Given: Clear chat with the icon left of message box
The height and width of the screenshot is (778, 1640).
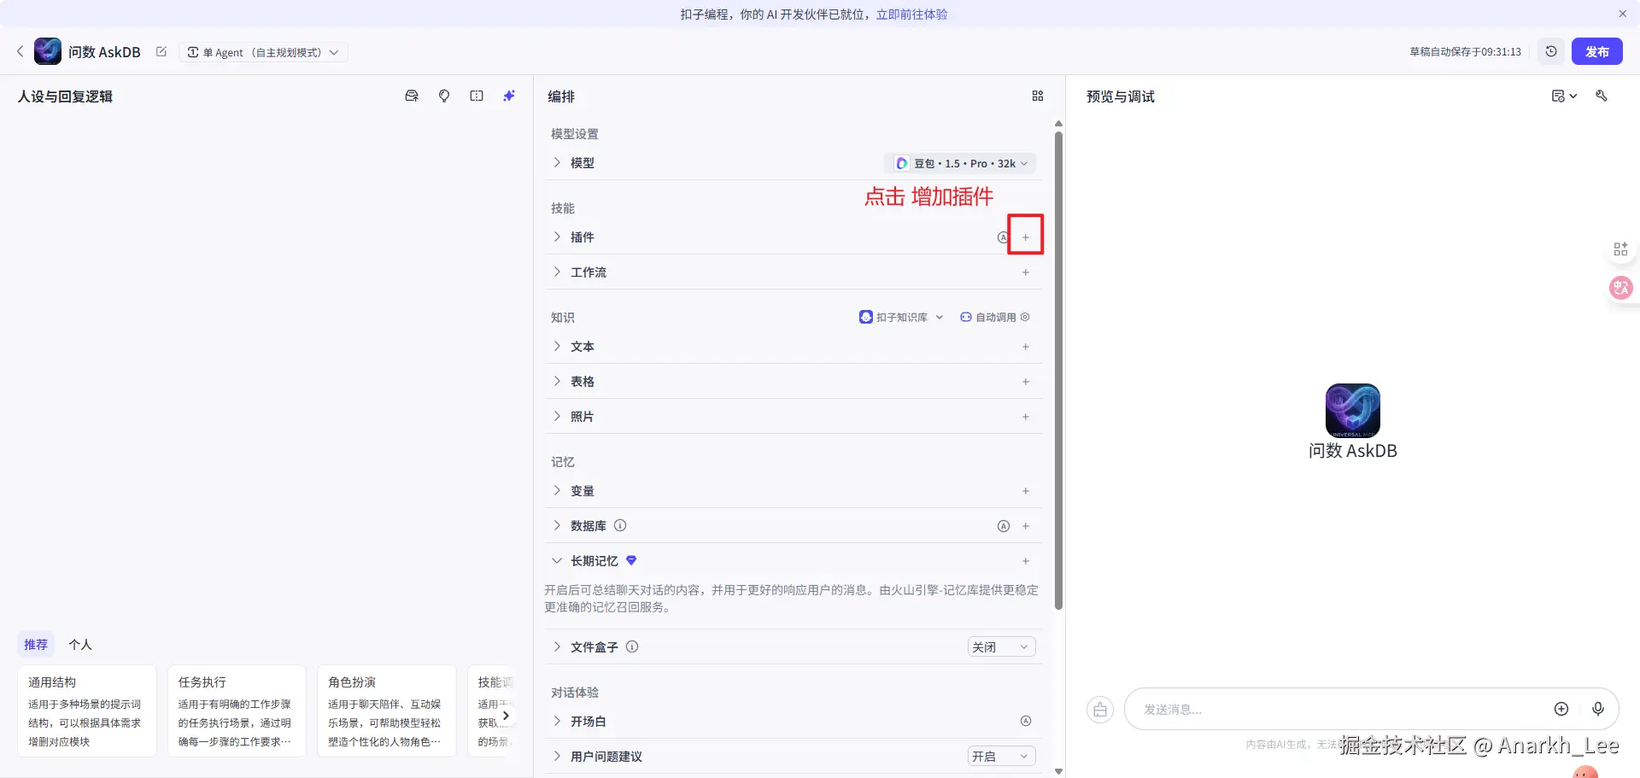Looking at the screenshot, I should (1100, 710).
